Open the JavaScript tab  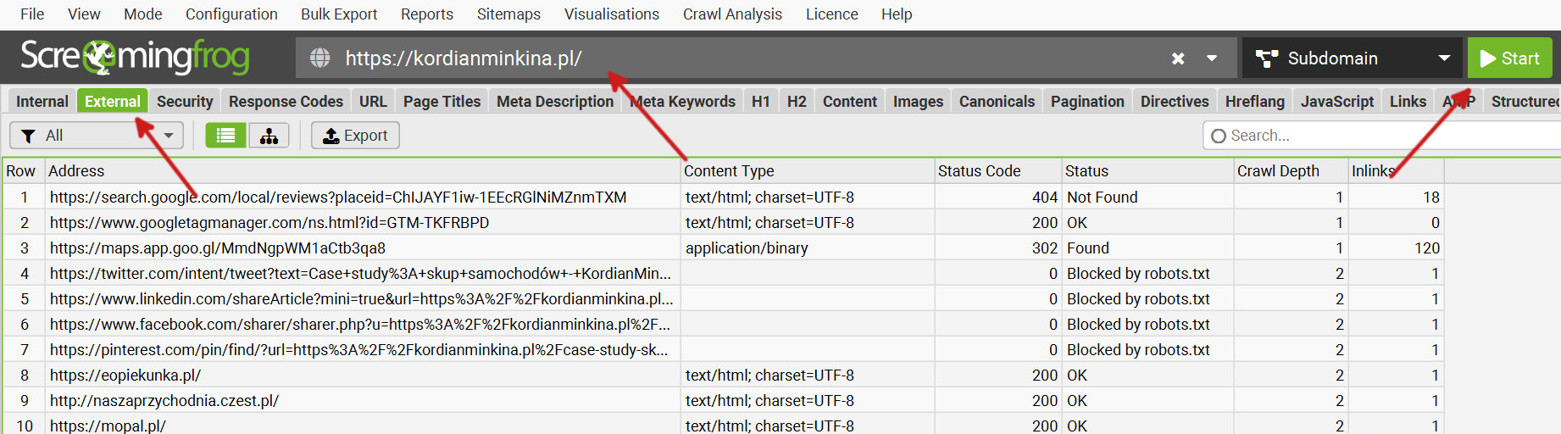1337,102
